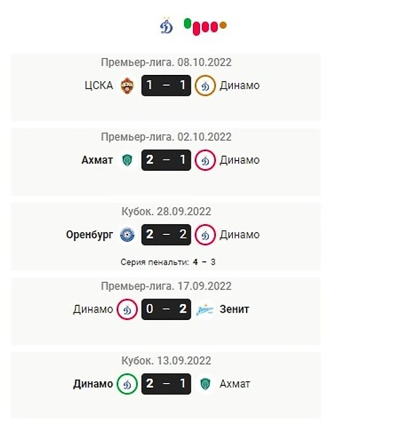Click Dynamo logo in the Orenburg match
411x427 pixels.
205,235
